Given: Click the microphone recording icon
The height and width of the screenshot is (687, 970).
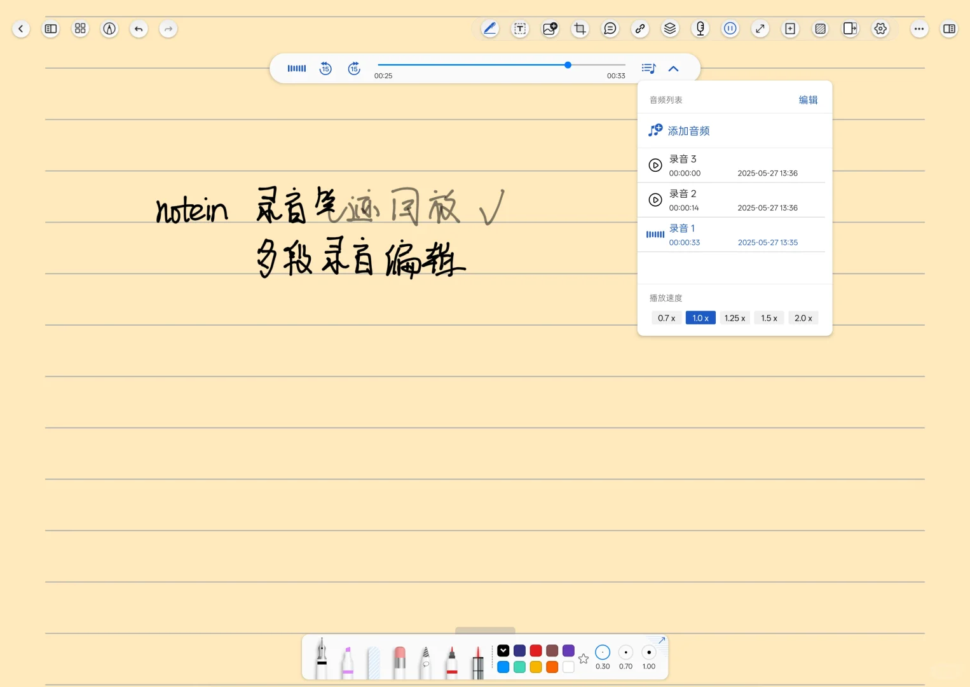Looking at the screenshot, I should 700,29.
